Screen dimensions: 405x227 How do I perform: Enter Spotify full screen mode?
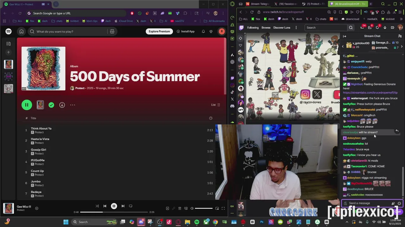(x=223, y=208)
